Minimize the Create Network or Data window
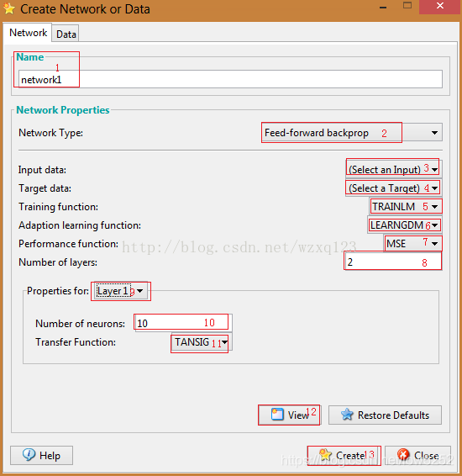This screenshot has height=476, width=462. (383, 8)
